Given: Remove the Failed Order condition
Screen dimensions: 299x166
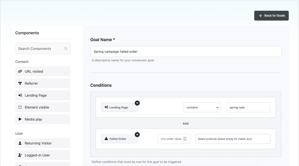Looking at the screenshot, I should point(137,135).
